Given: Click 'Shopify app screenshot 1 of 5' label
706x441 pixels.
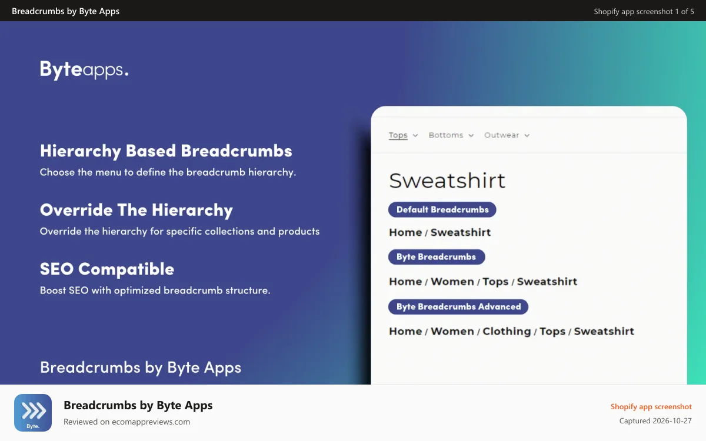Looking at the screenshot, I should [x=644, y=11].
